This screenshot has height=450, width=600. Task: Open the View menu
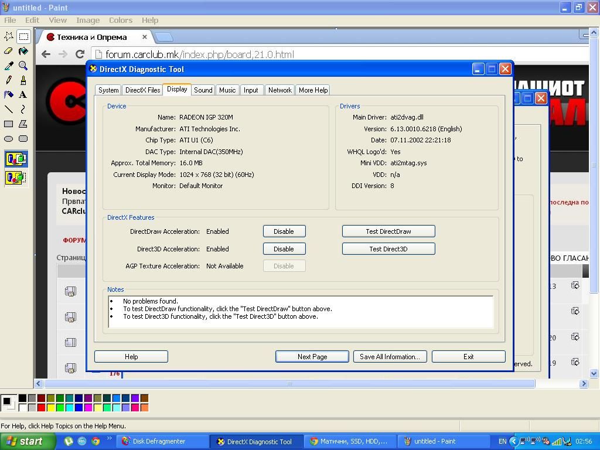point(57,21)
